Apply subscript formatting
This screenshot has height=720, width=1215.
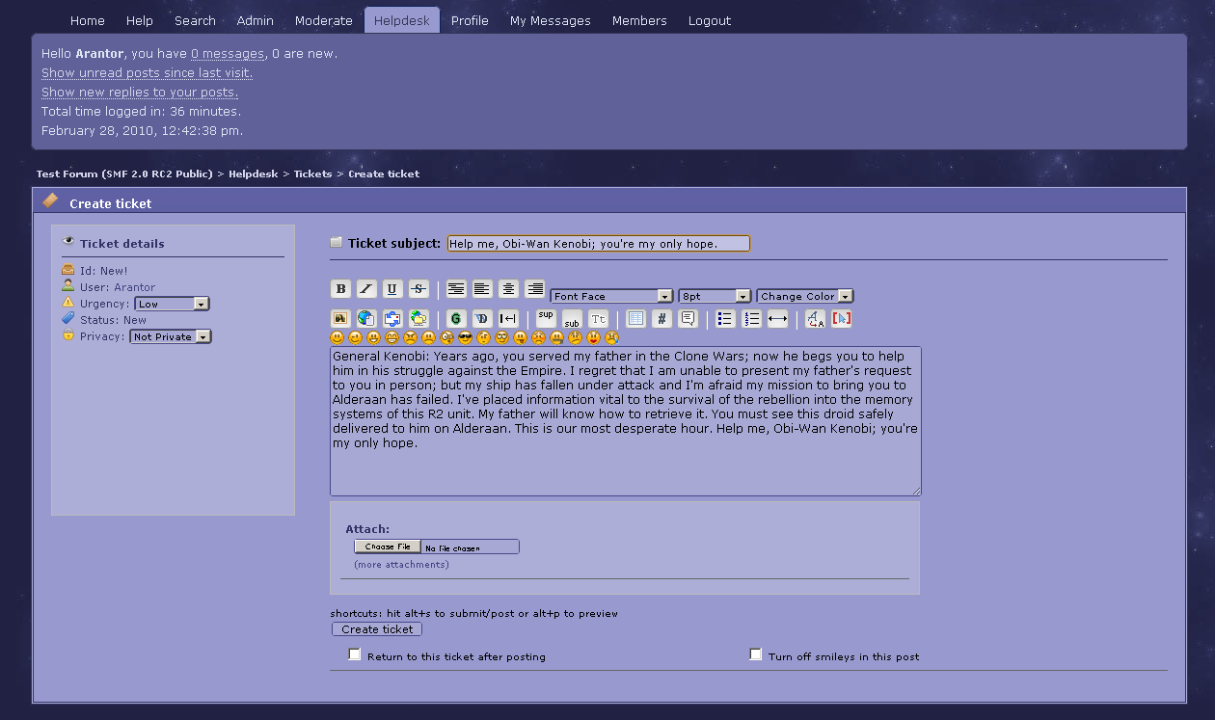coord(572,320)
